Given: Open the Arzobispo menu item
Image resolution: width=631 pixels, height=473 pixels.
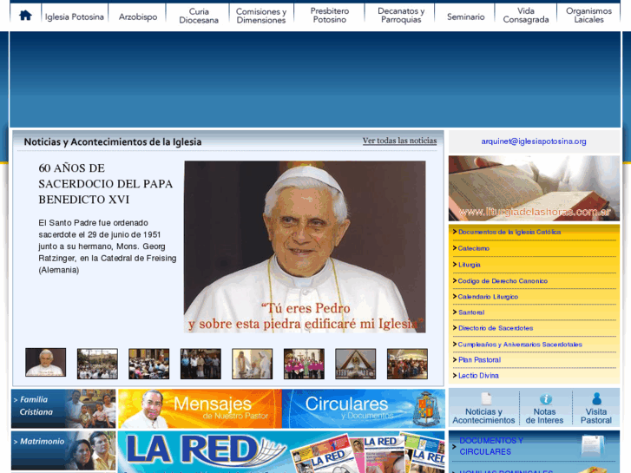Looking at the screenshot, I should 138,16.
